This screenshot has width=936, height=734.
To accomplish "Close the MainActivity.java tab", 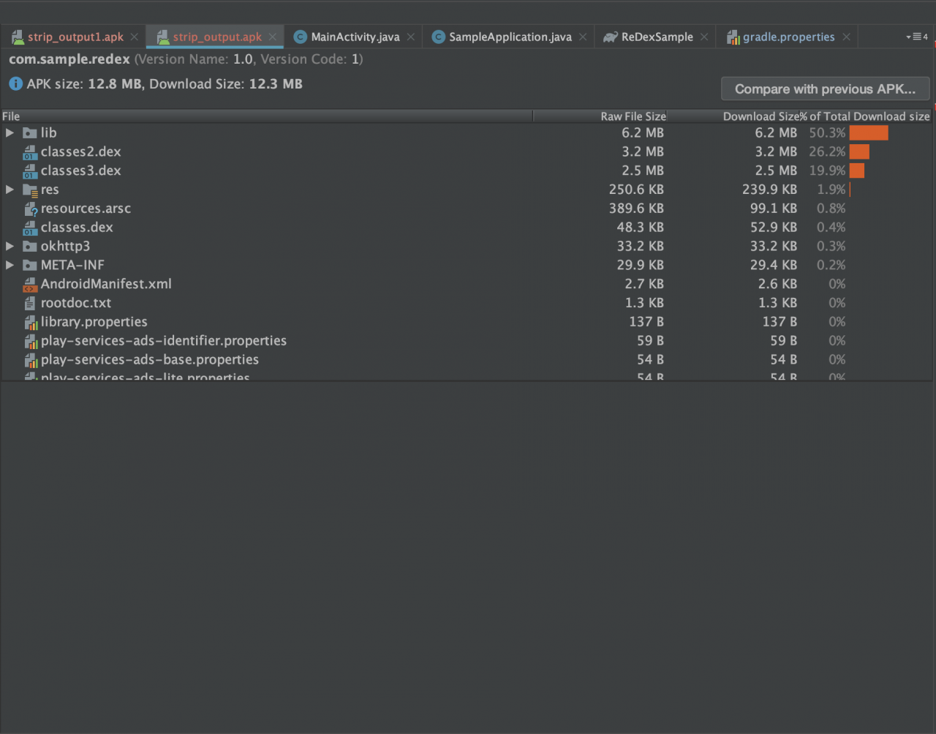I will [411, 37].
